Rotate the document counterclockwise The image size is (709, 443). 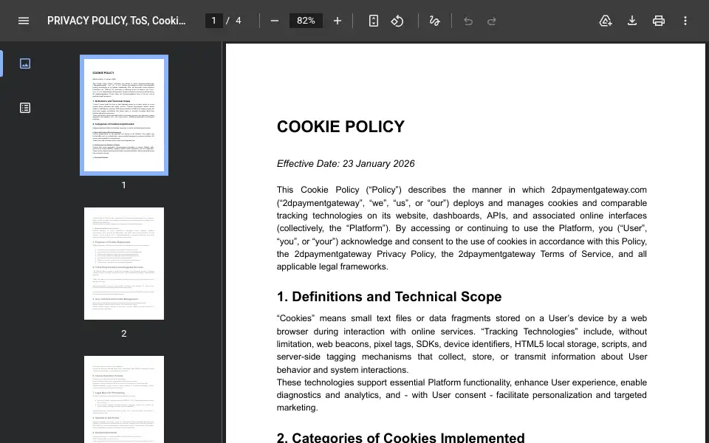pos(397,21)
